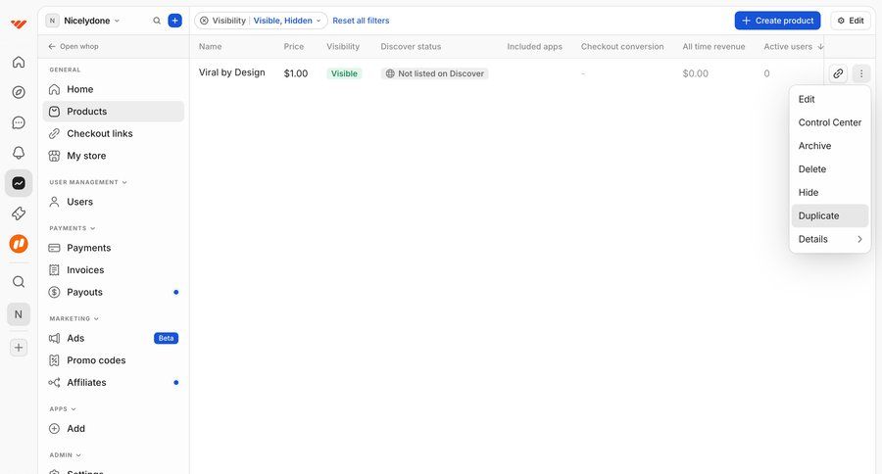882x474 pixels.
Task: Collapse the Payments section header
Action: point(73,228)
